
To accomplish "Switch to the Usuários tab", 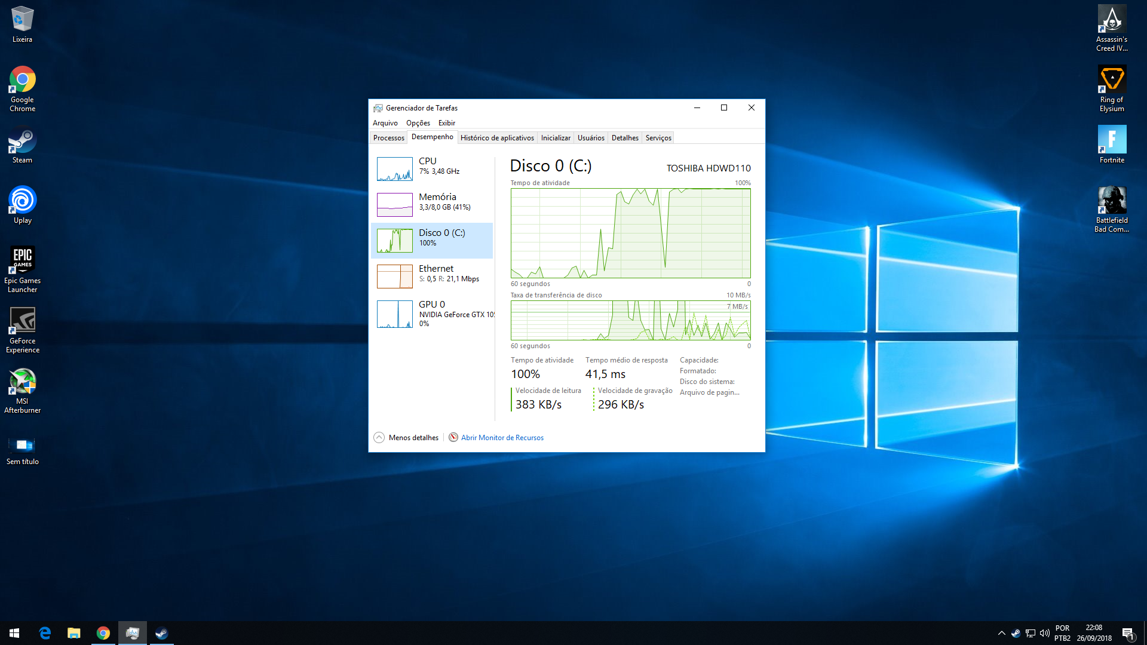I will 591,138.
